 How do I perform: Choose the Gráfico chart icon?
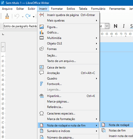[42, 32]
